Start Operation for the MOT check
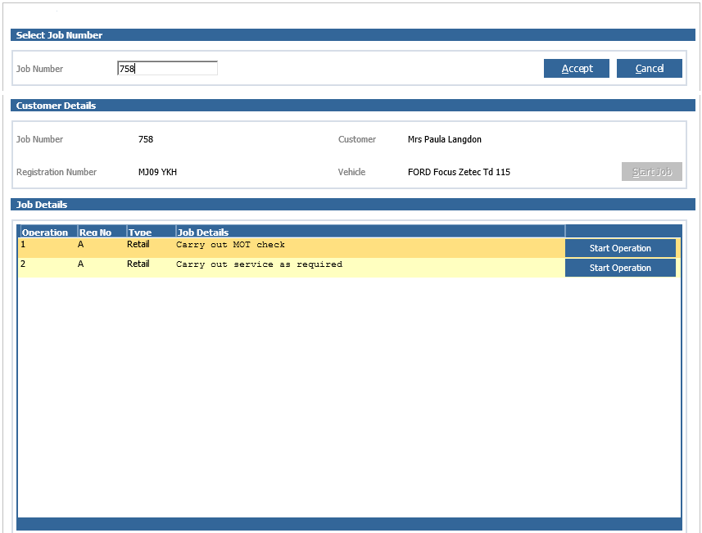The image size is (702, 533). click(x=620, y=248)
